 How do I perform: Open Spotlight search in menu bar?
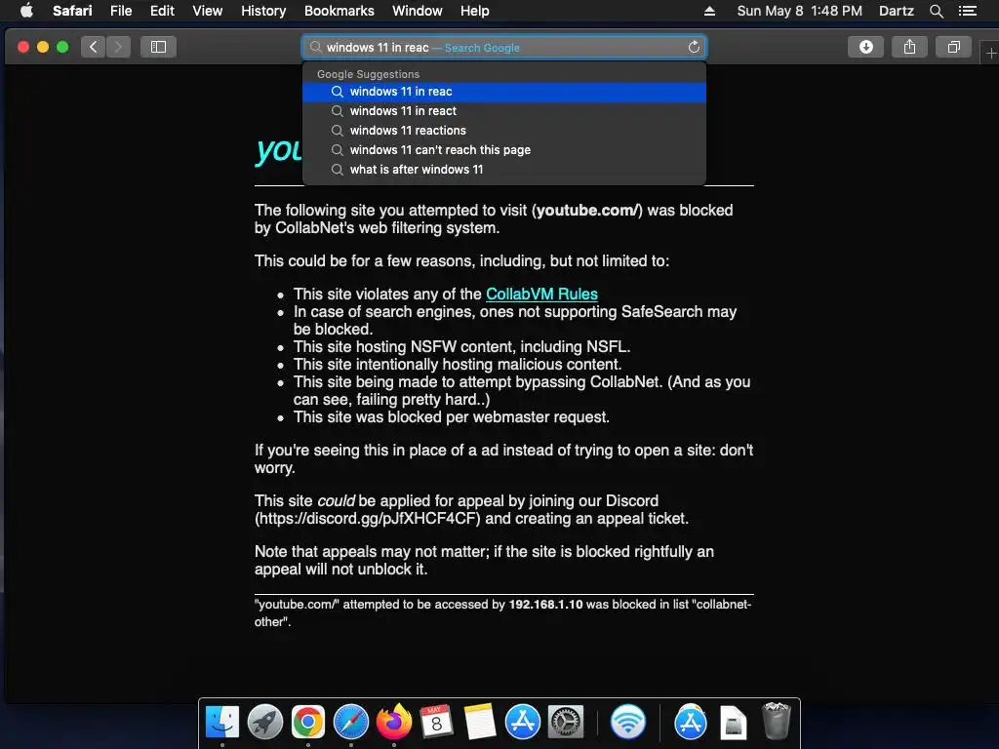[x=936, y=11]
